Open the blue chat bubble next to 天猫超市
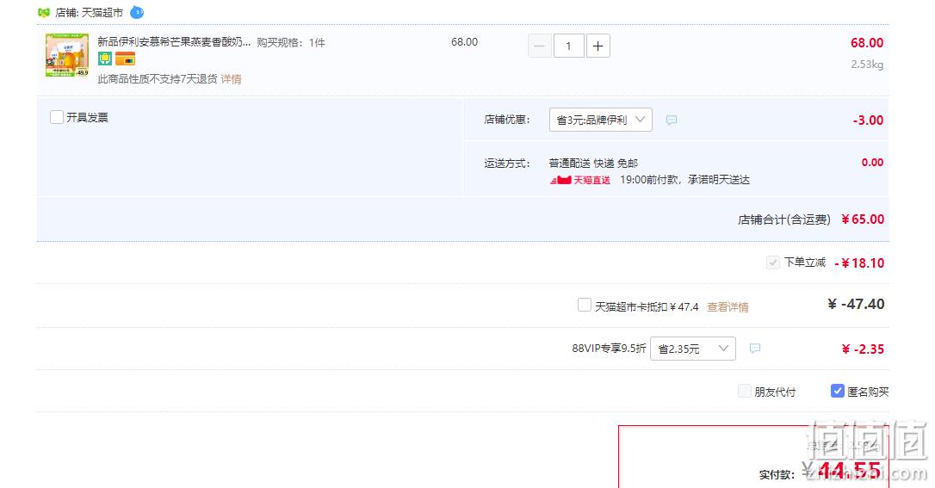The image size is (935, 488). (x=137, y=12)
